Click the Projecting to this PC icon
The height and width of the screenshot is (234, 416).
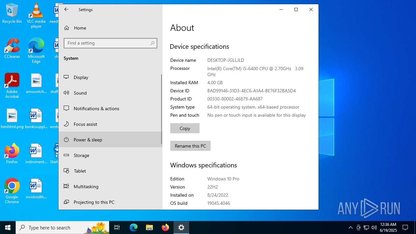66,202
